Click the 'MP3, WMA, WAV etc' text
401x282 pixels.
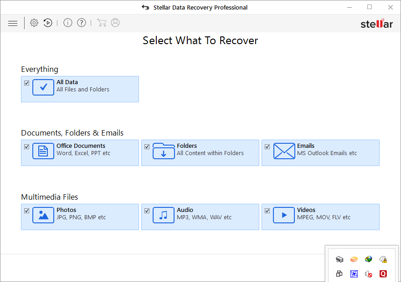pos(204,217)
